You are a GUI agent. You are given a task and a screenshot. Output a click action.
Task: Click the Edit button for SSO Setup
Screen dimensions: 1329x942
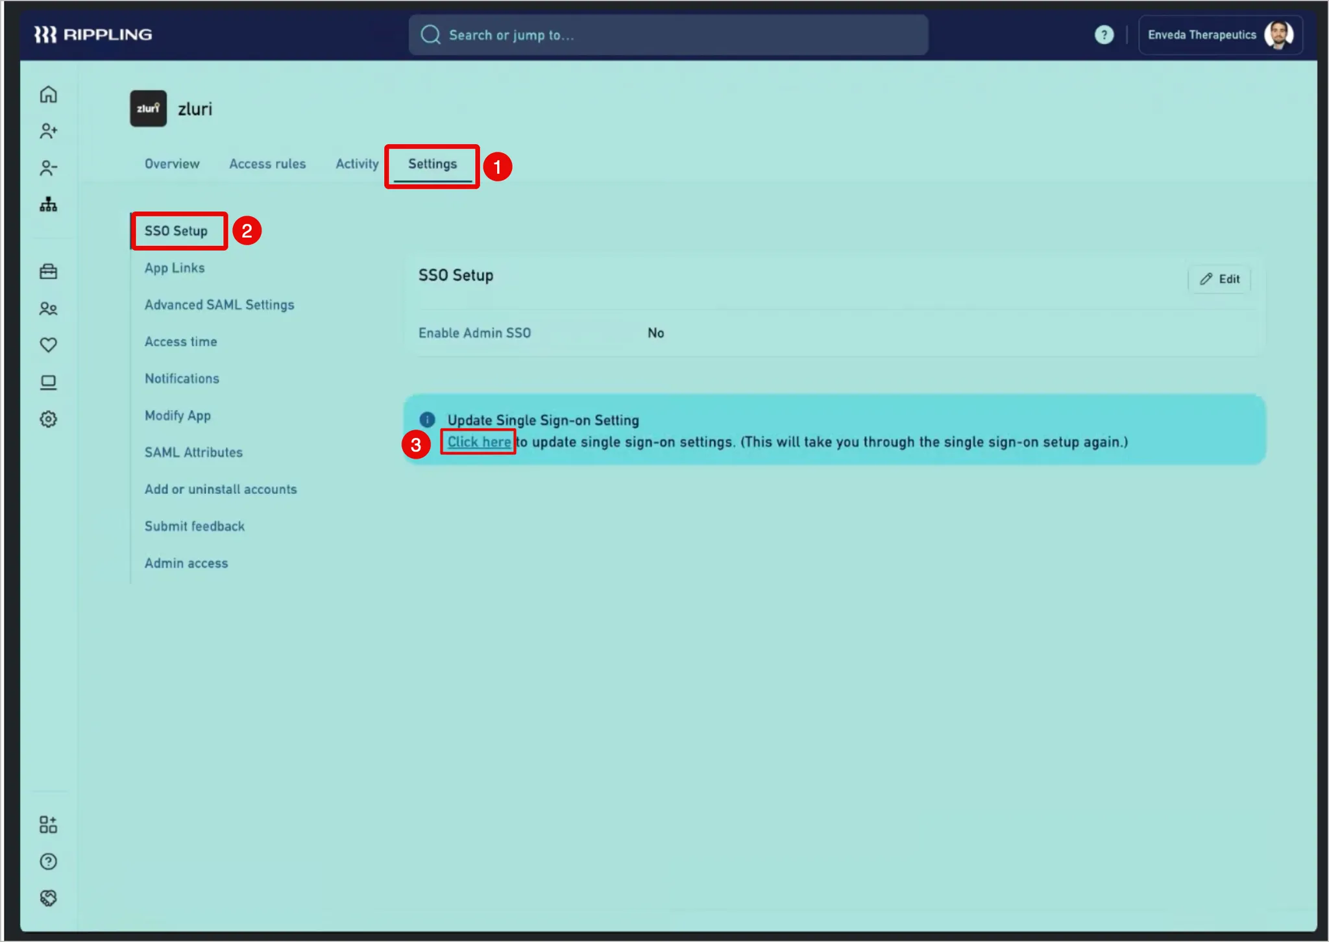[x=1219, y=279]
